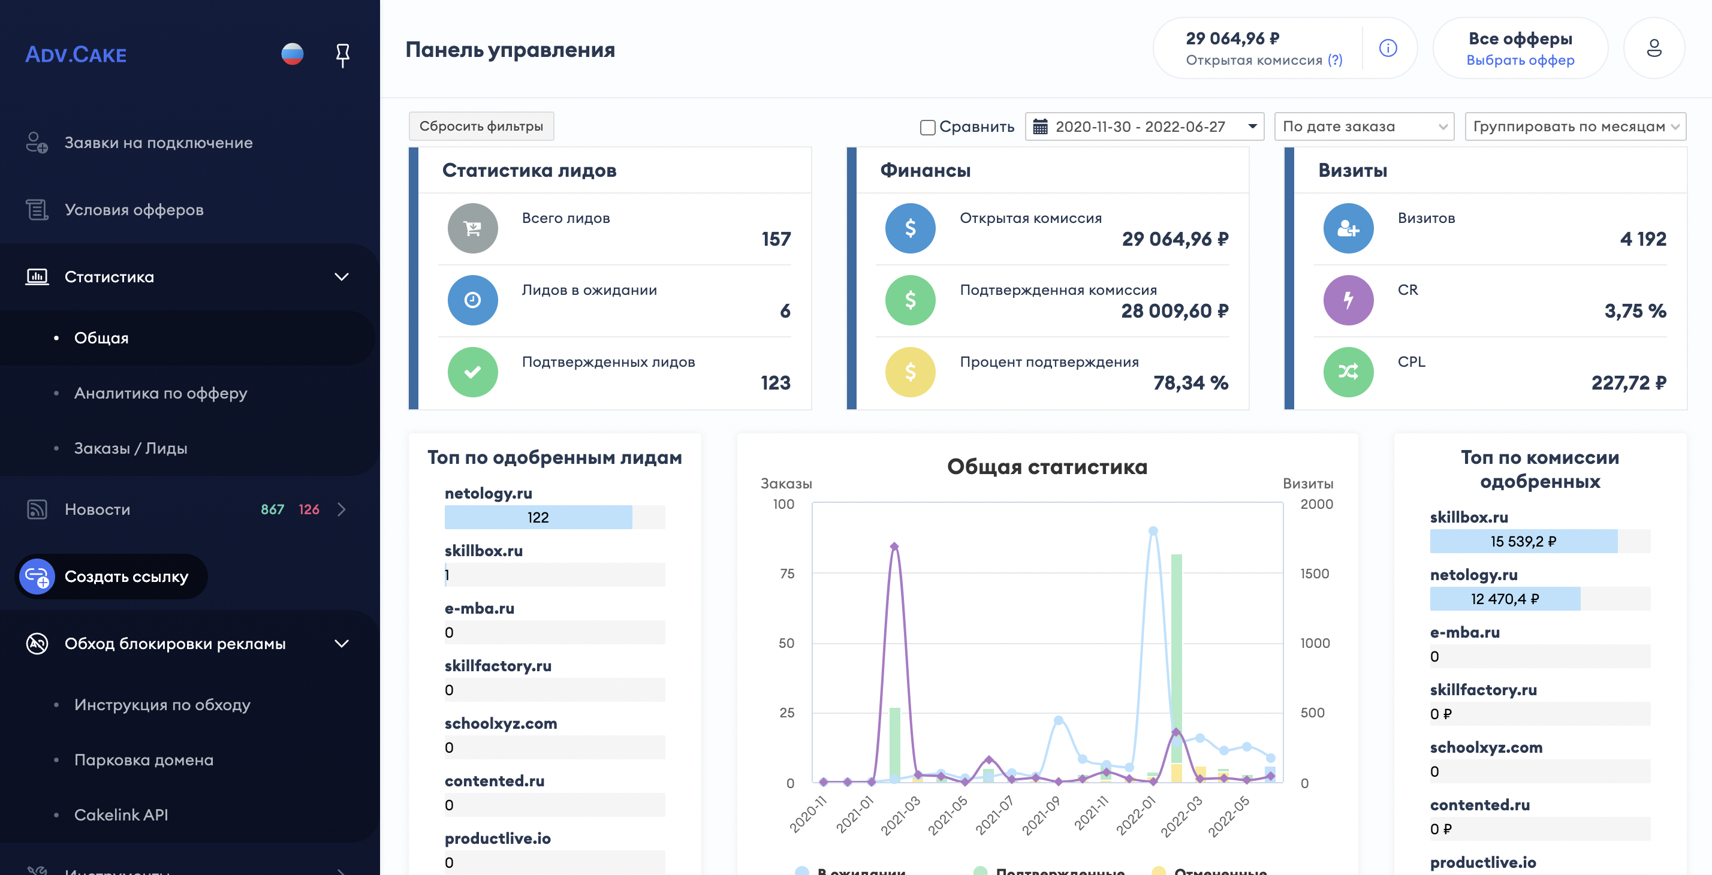Open Аналитика по офферу menu item
1712x875 pixels.
160,393
